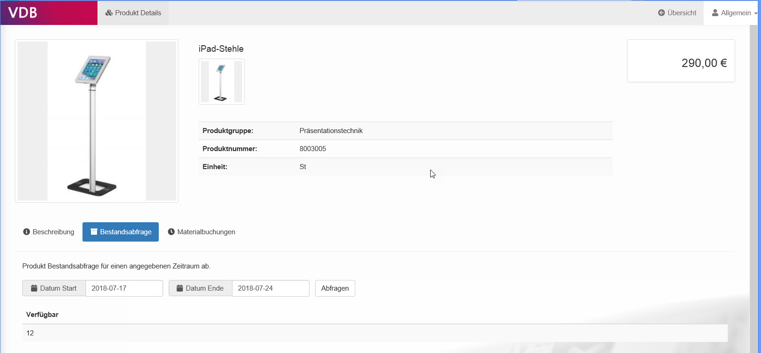The width and height of the screenshot is (761, 353).
Task: Click the Abfragen button
Action: (x=335, y=288)
